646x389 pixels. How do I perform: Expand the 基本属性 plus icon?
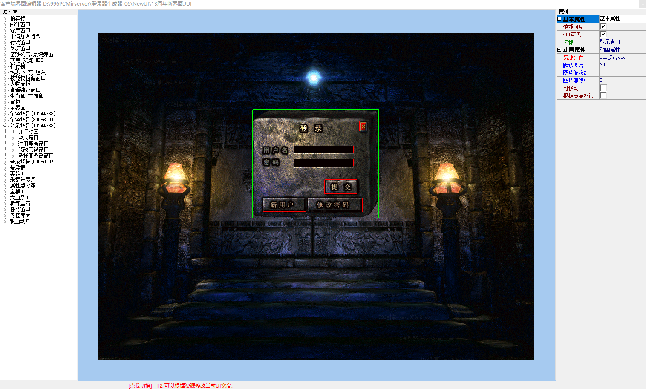pos(559,19)
